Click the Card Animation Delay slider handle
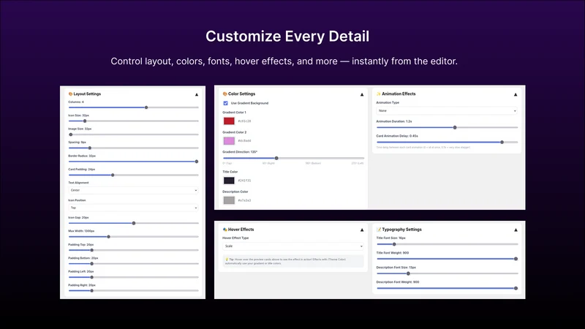 point(502,142)
